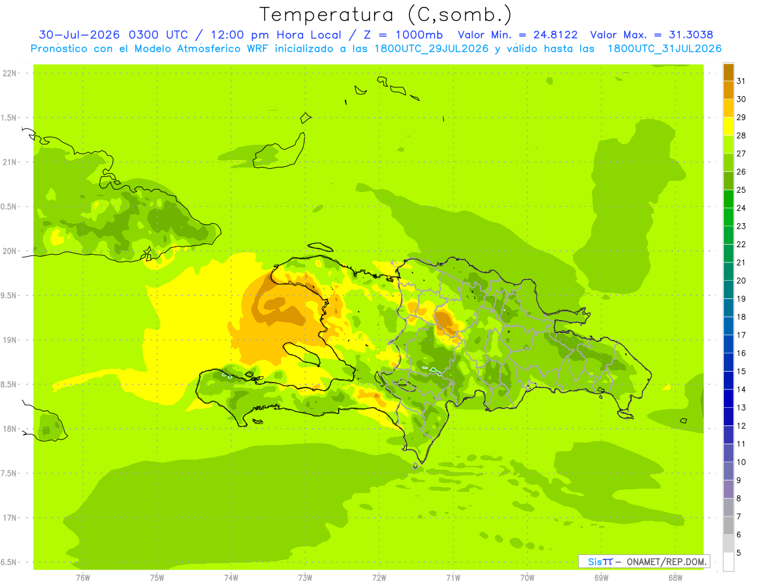Click the '73W' longitude axis label
758x586 pixels.
pyautogui.click(x=305, y=578)
